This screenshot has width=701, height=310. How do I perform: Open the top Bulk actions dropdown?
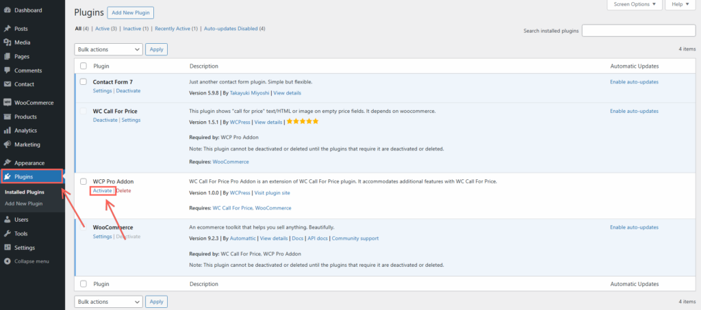(x=108, y=49)
